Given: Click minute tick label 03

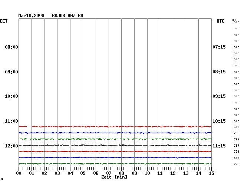Looking at the screenshot, I should coord(57,173).
